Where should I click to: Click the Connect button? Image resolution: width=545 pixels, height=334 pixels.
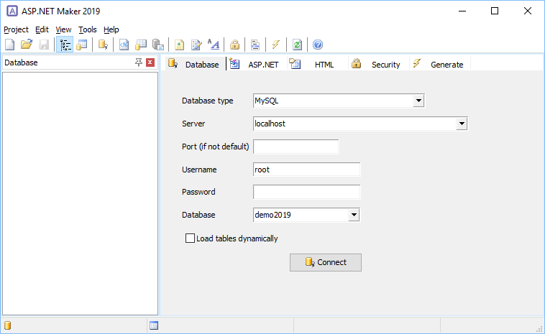point(326,262)
